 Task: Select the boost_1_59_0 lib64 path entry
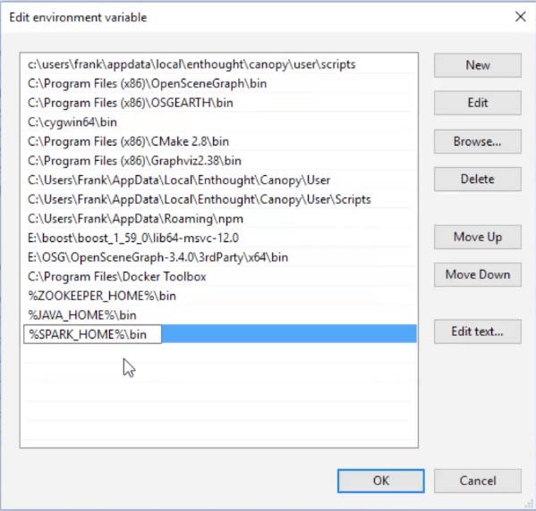tap(218, 238)
